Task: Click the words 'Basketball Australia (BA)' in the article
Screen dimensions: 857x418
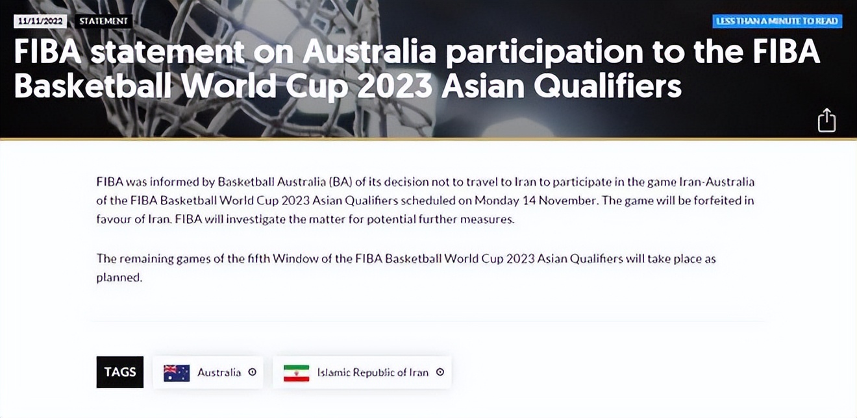Action: point(286,182)
